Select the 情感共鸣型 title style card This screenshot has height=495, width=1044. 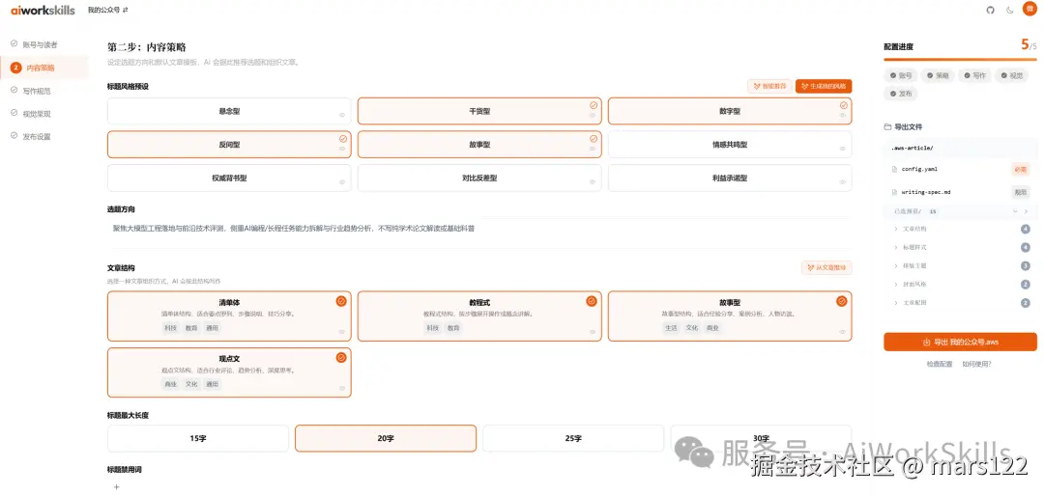coord(730,144)
